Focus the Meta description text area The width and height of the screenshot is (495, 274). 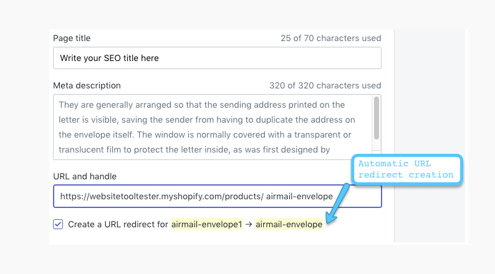click(213, 127)
